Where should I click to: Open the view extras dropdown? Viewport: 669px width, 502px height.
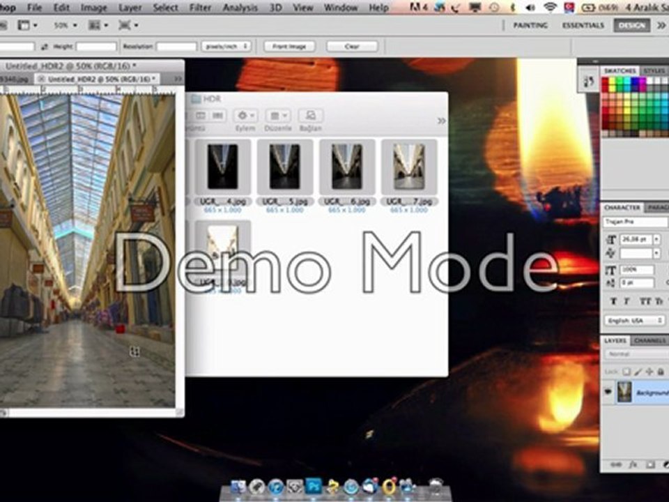[27, 25]
